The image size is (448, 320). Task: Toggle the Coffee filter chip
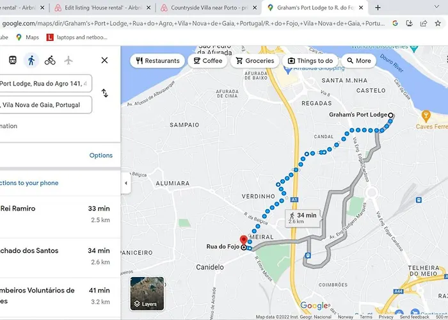pyautogui.click(x=207, y=61)
